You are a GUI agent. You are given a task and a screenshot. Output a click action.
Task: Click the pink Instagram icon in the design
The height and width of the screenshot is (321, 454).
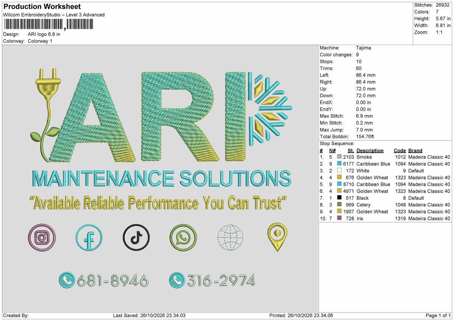42,237
